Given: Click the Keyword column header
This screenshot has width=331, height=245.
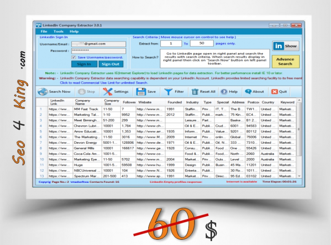Looking at the screenshot, I should pos(287,102).
